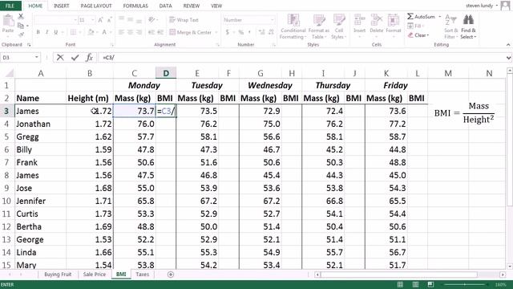Open the Buying Fruit sheet tab
513x289 pixels.
pyautogui.click(x=58, y=275)
